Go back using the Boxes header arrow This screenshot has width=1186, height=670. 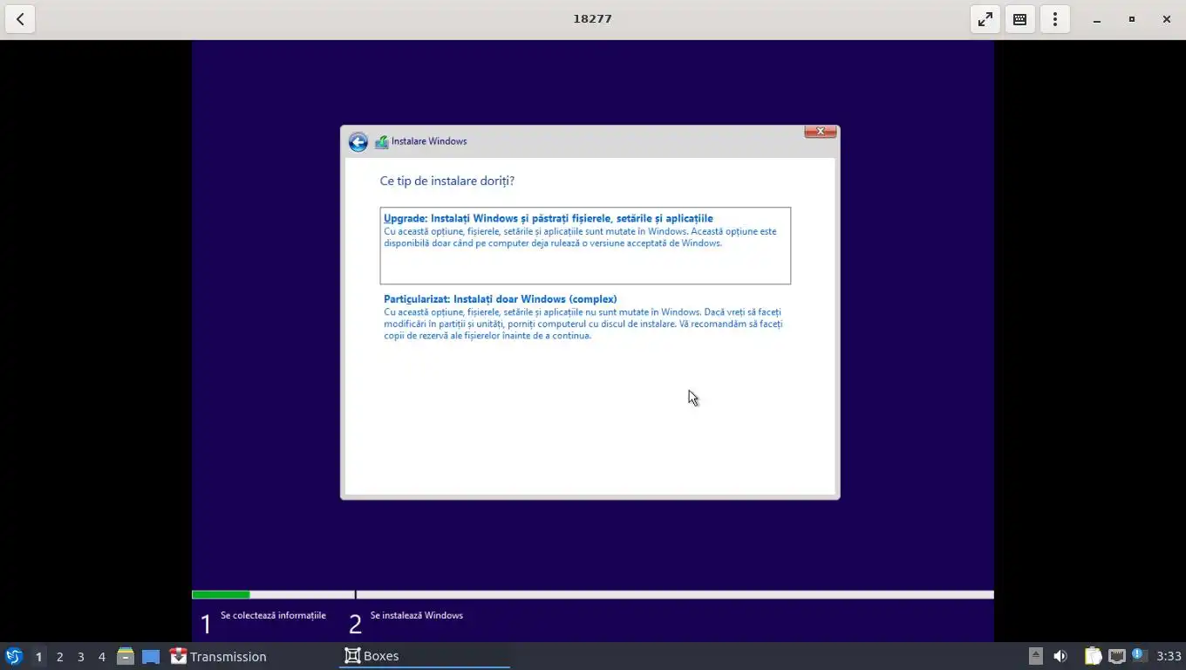[20, 19]
